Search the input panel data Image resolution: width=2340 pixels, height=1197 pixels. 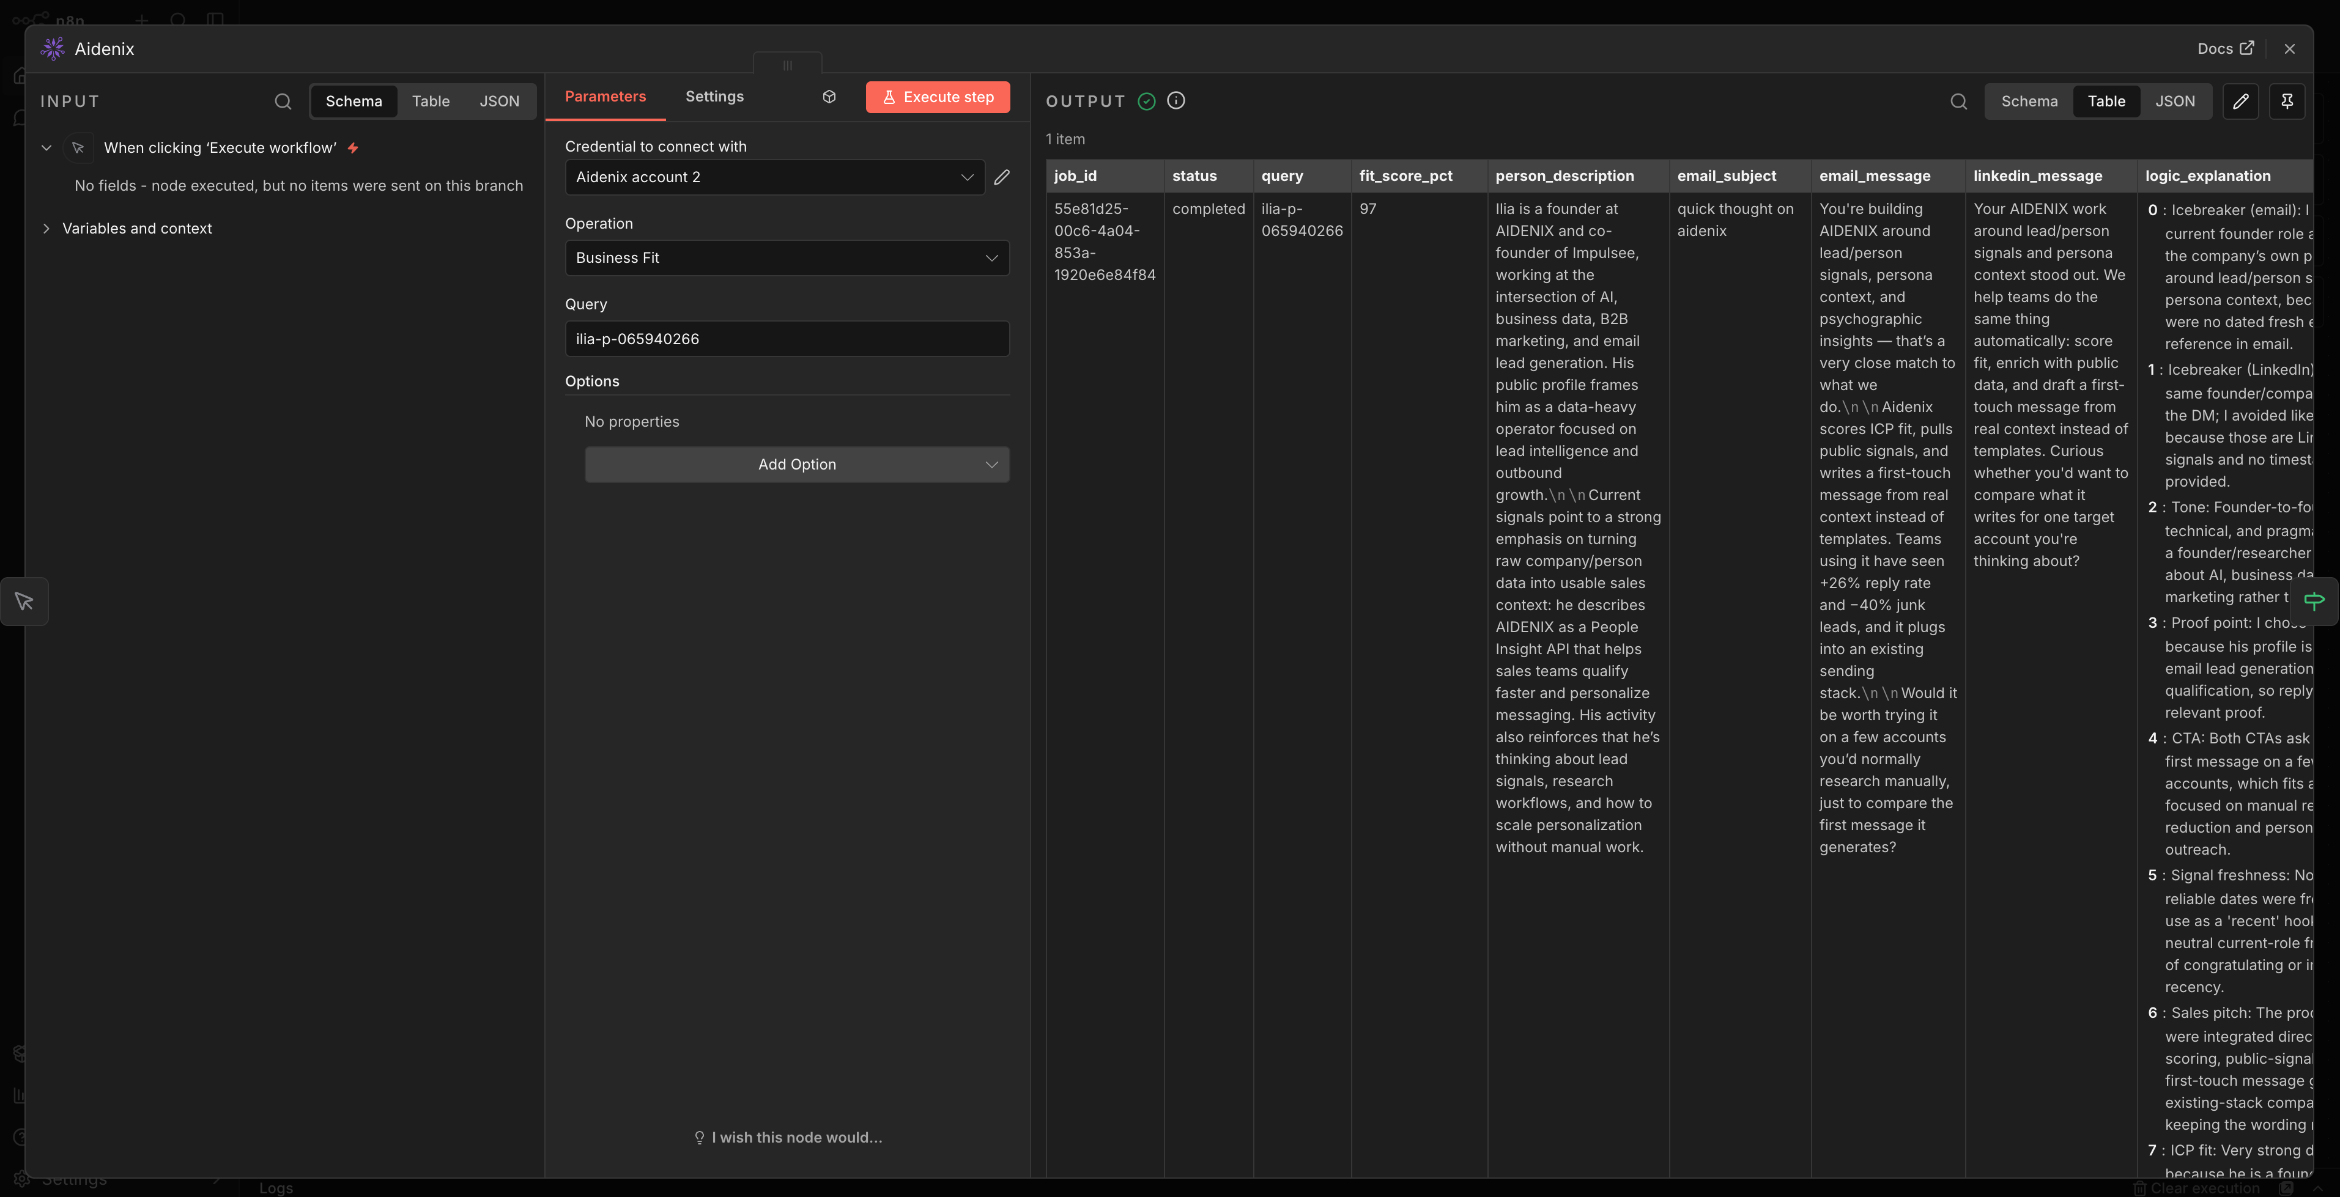(283, 101)
